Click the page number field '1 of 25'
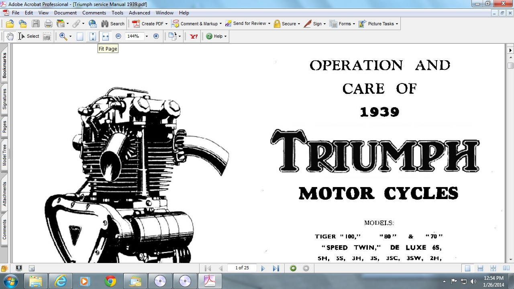The image size is (514, 289). pyautogui.click(x=242, y=268)
